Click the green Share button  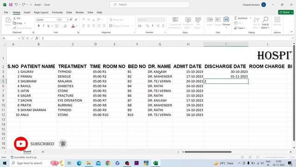[286, 12]
